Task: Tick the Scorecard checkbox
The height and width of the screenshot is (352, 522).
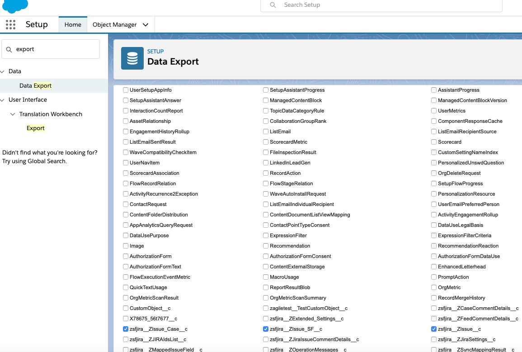Action: (434, 142)
